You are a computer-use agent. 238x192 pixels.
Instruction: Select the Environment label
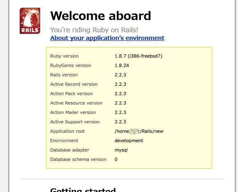pos(64,141)
